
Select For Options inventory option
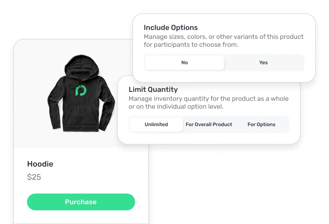point(262,125)
